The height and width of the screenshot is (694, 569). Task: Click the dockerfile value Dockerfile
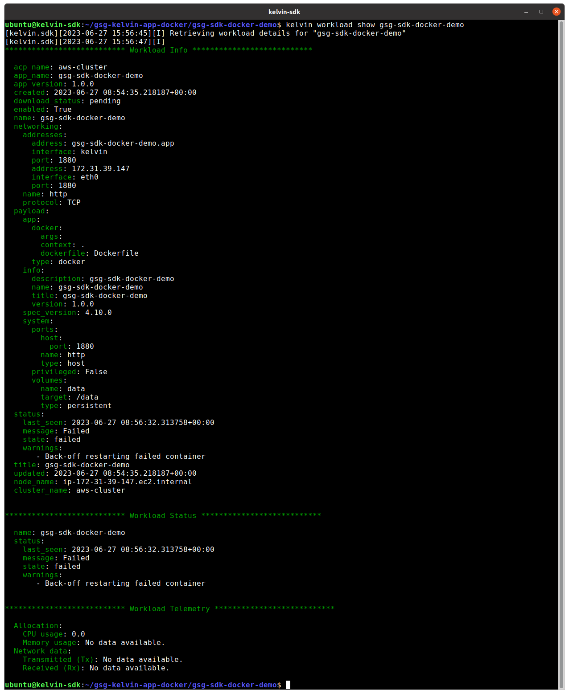116,253
